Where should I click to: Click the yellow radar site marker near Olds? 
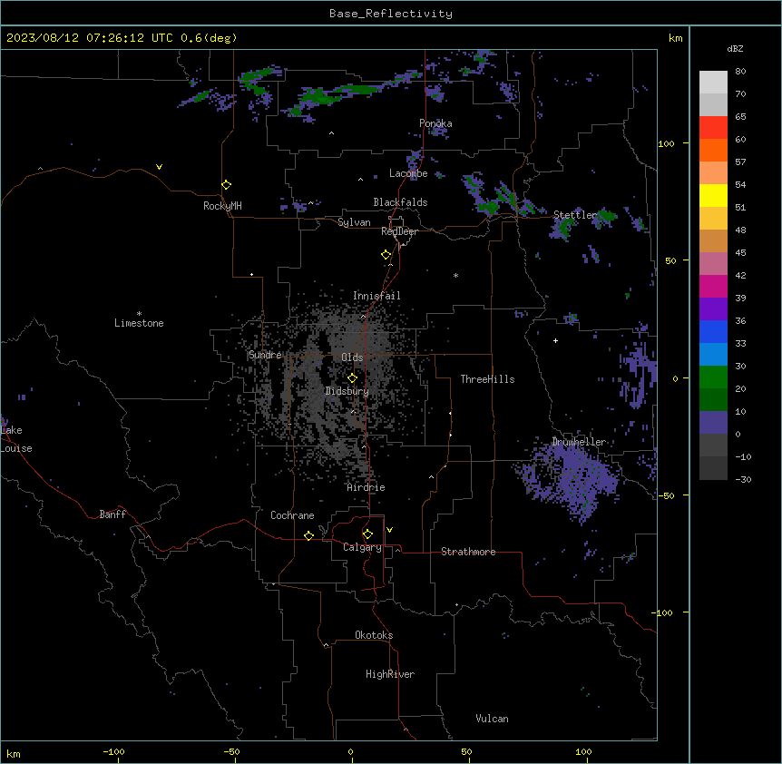pos(352,378)
